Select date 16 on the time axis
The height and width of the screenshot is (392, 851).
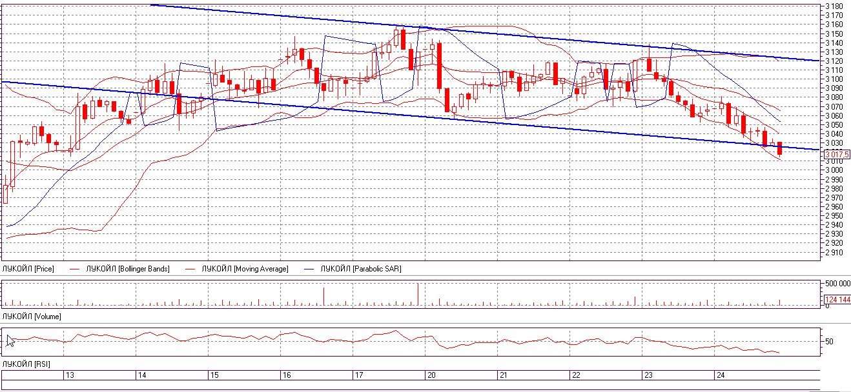coord(287,375)
